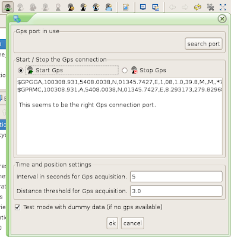The height and width of the screenshot is (237, 231).
Task: Click the red antenna icon beside Stop Gps
Action: pos(134,70)
